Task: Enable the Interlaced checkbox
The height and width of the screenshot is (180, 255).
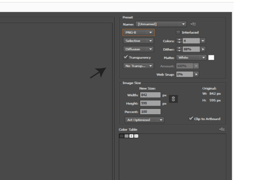Action: pyautogui.click(x=178, y=32)
